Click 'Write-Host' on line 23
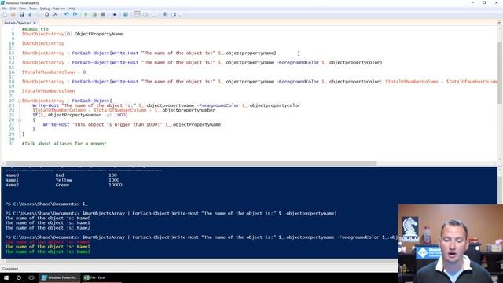This screenshot has width=503, height=283. (x=46, y=105)
